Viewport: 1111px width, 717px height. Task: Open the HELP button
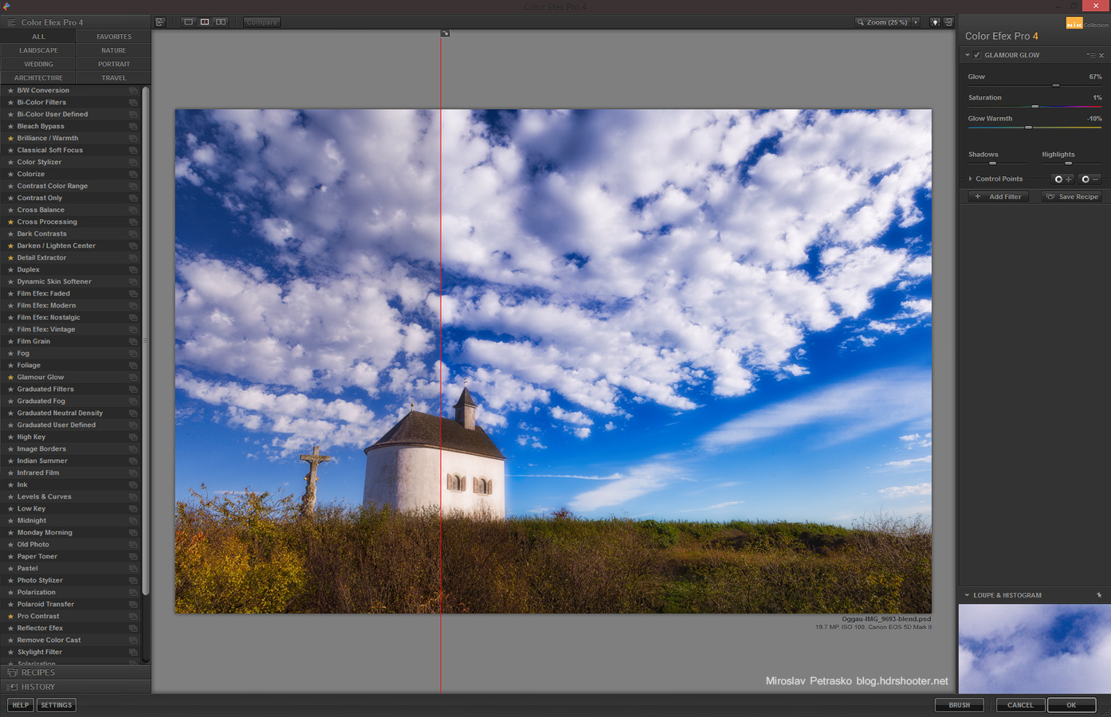21,705
